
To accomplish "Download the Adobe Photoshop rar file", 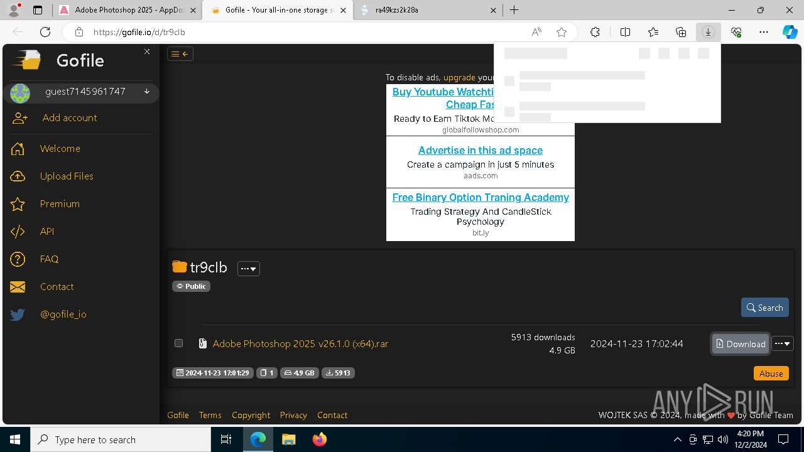I will click(740, 343).
